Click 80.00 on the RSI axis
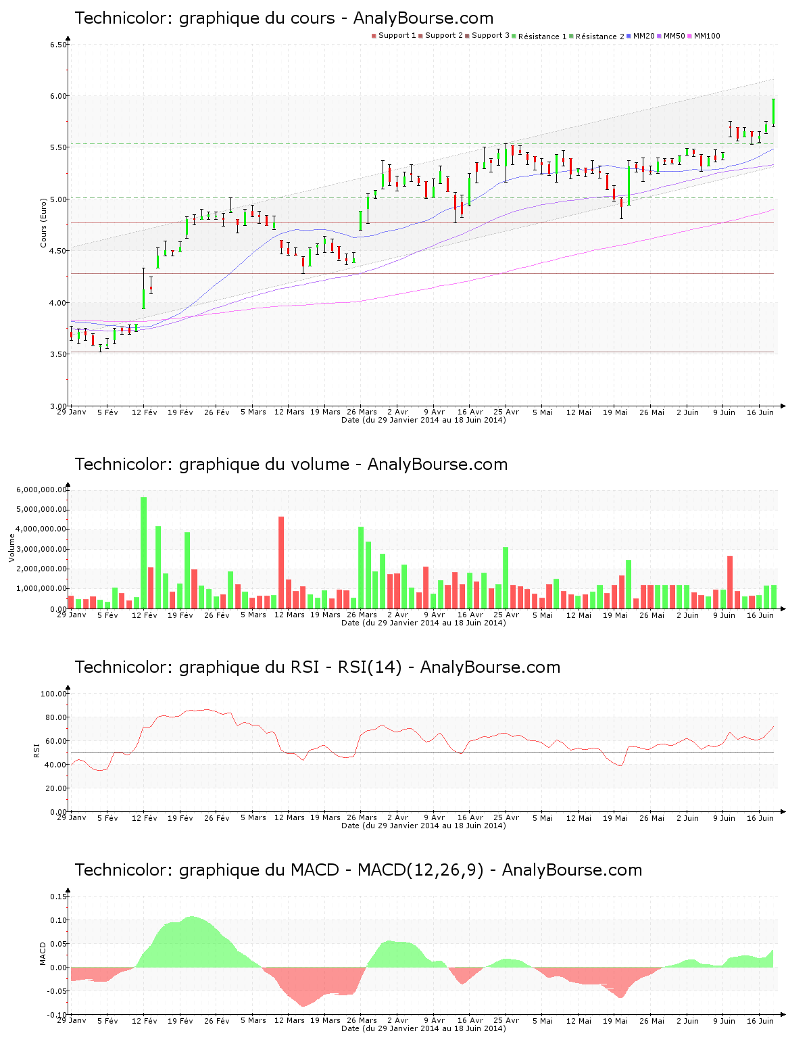 [56, 717]
